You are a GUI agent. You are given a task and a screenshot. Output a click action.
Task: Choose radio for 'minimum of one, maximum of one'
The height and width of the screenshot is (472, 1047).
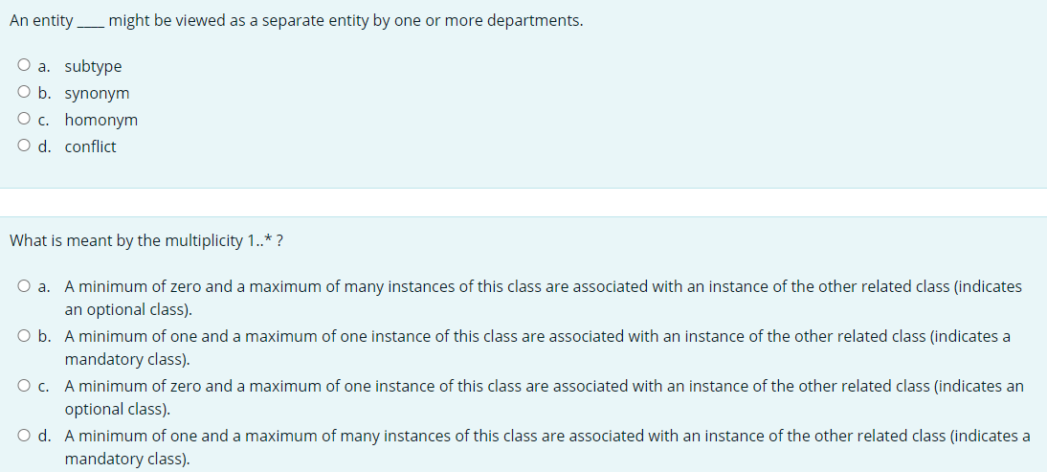(24, 336)
